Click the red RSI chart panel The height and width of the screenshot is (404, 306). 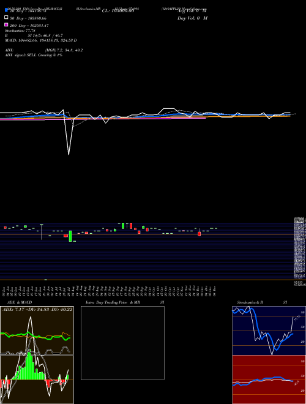269,380
